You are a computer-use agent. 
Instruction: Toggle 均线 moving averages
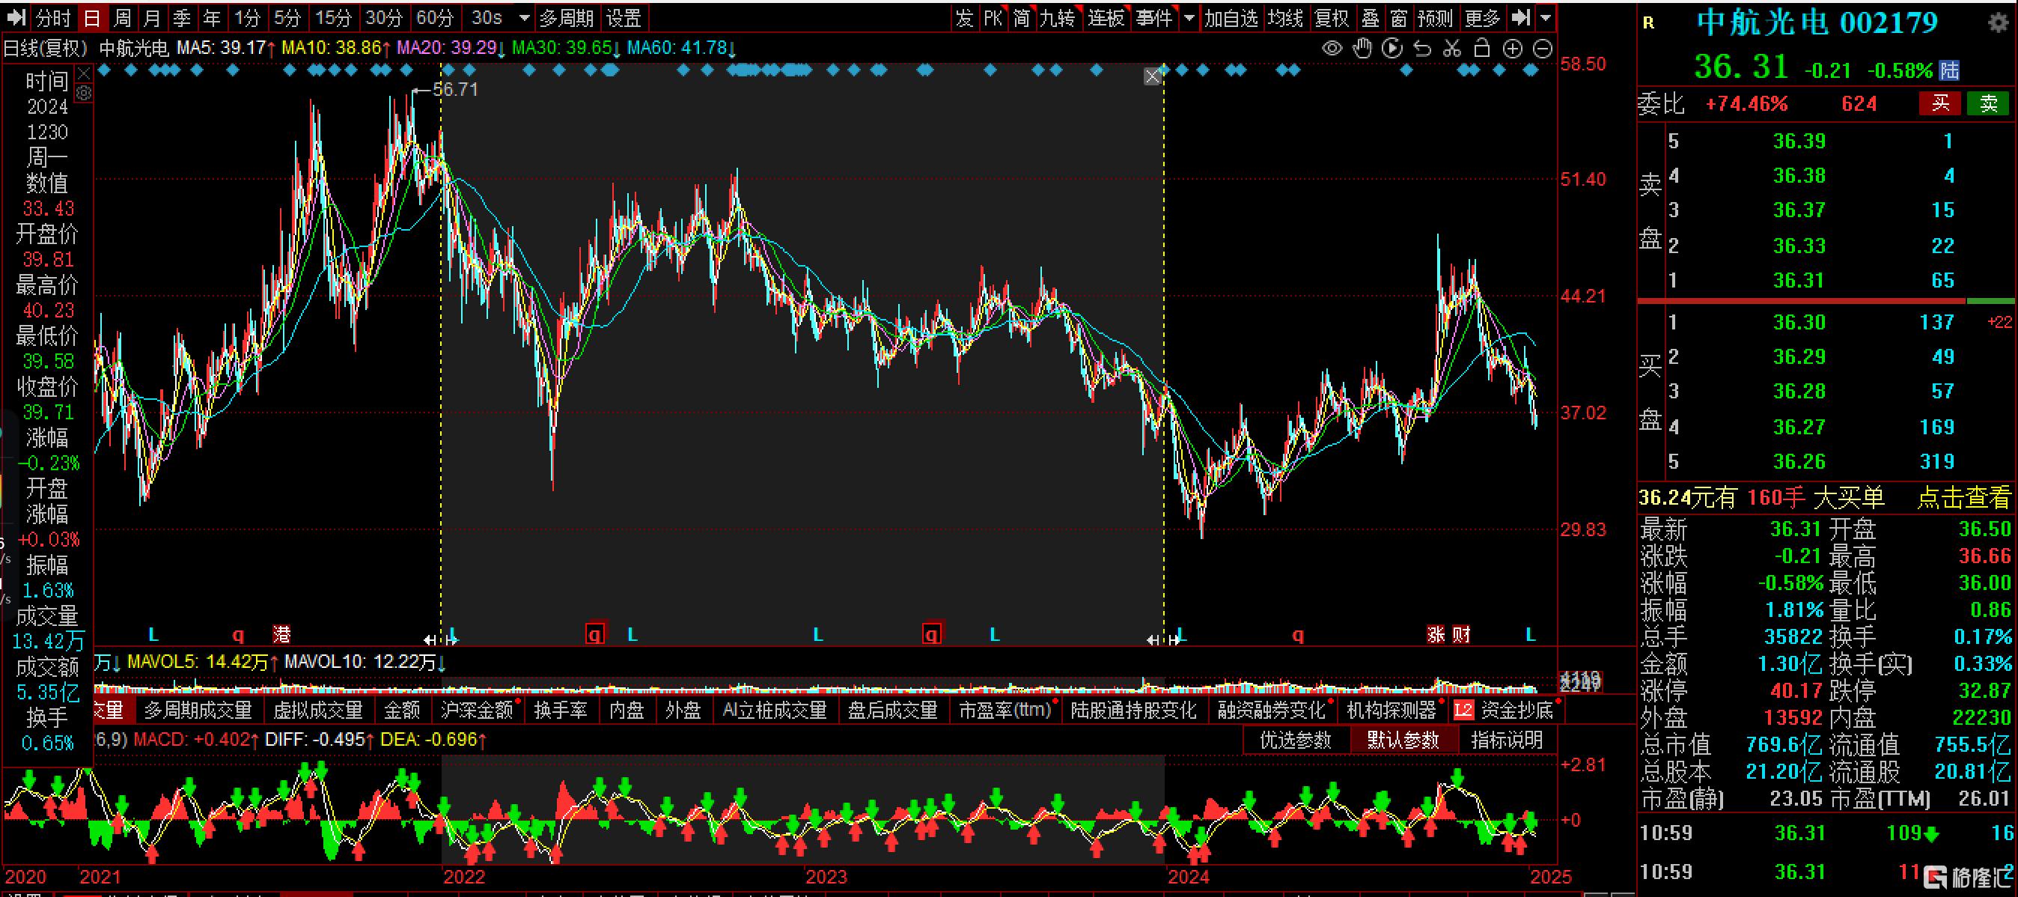pos(1285,17)
